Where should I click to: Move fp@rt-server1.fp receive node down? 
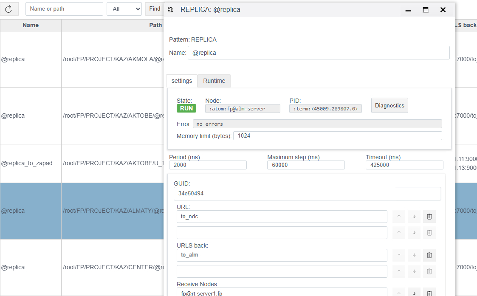point(414,292)
